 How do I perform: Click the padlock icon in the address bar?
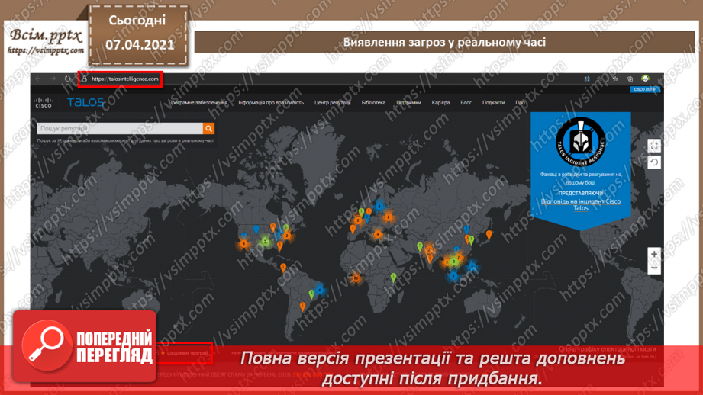(84, 79)
